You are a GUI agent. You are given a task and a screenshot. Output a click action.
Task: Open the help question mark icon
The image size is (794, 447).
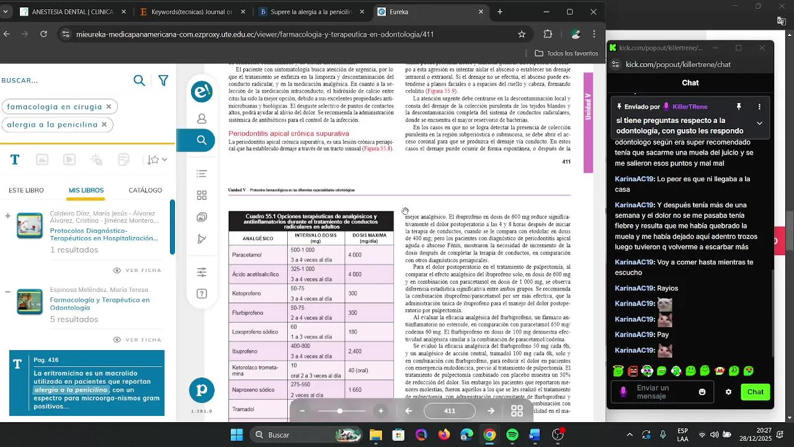click(202, 294)
